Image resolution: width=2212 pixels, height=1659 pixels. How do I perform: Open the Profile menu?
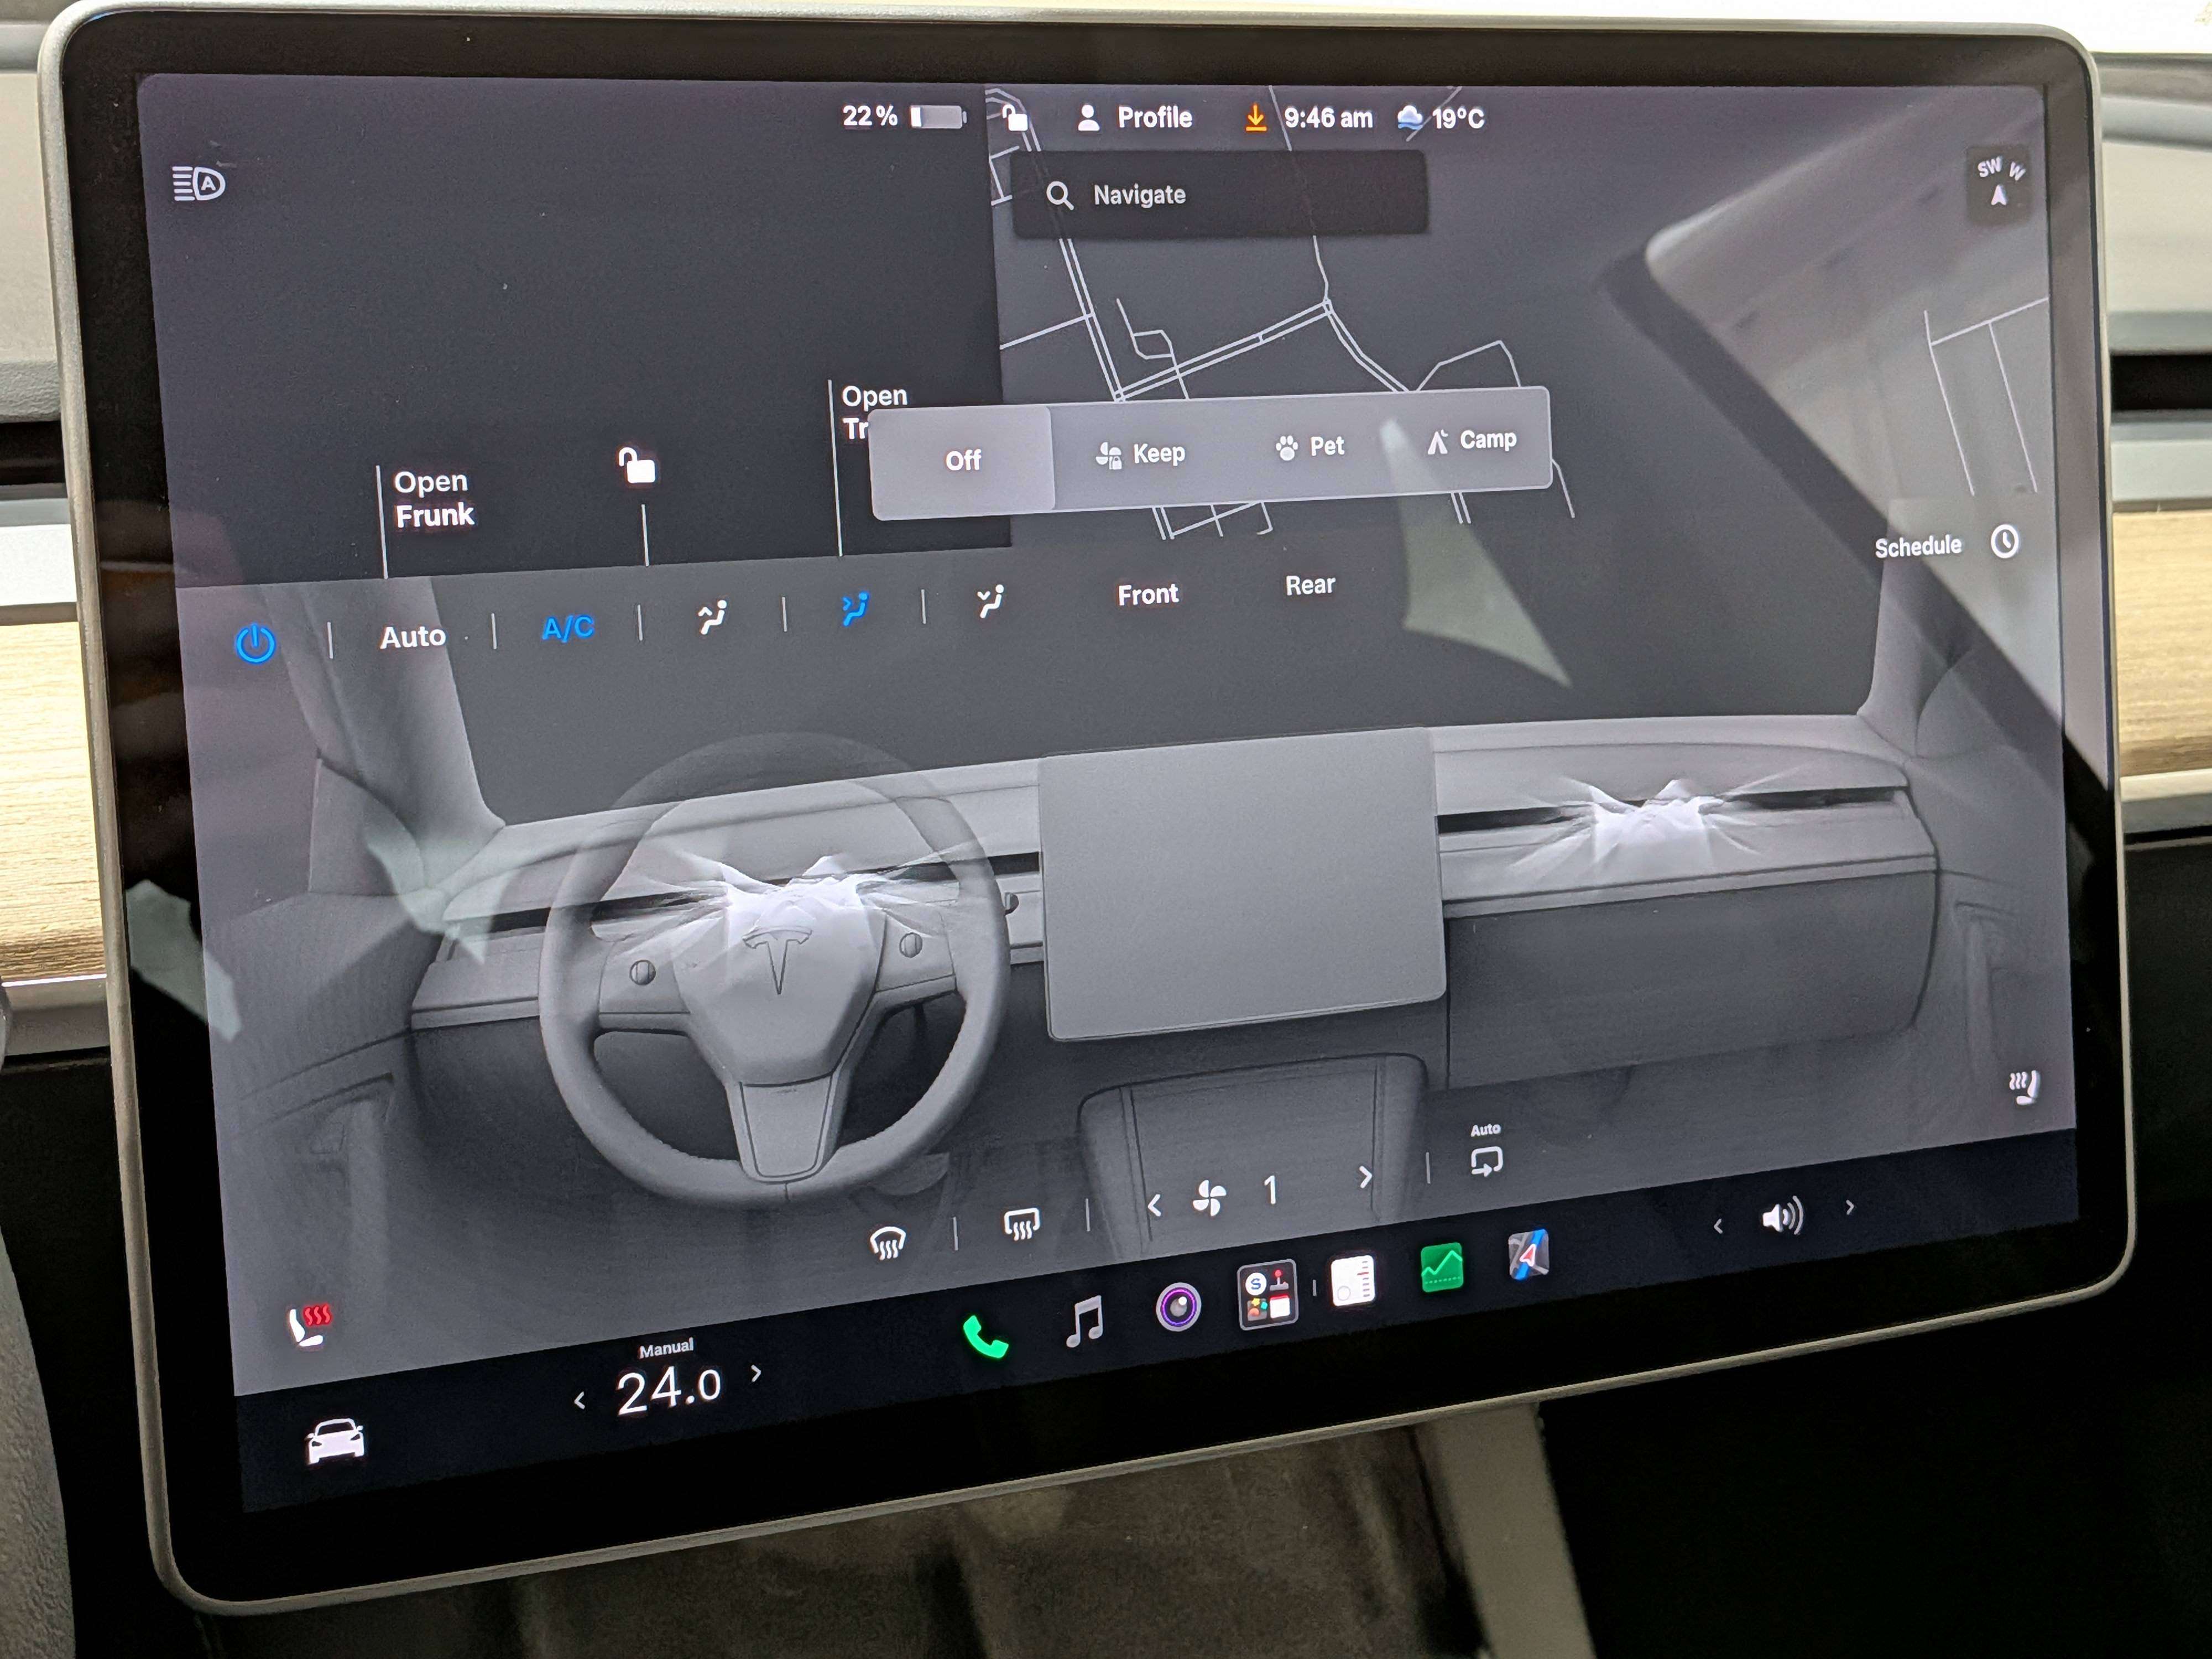click(1134, 118)
